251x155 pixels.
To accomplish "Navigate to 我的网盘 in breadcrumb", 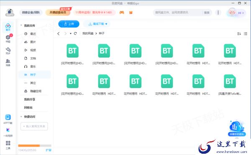I will click(88, 33).
